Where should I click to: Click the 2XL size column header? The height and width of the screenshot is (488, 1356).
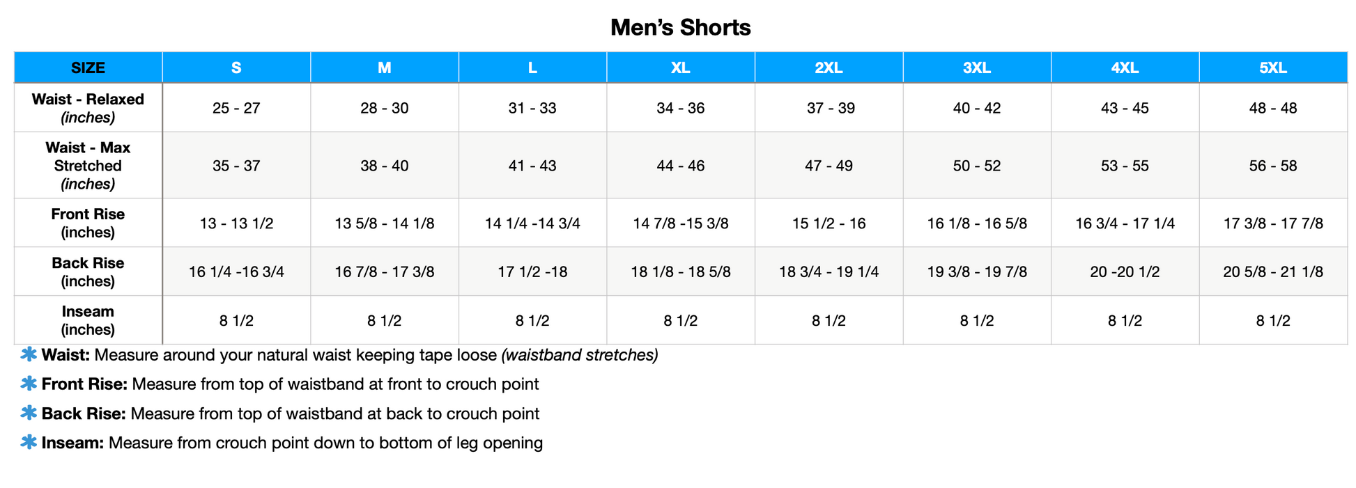[x=829, y=68]
